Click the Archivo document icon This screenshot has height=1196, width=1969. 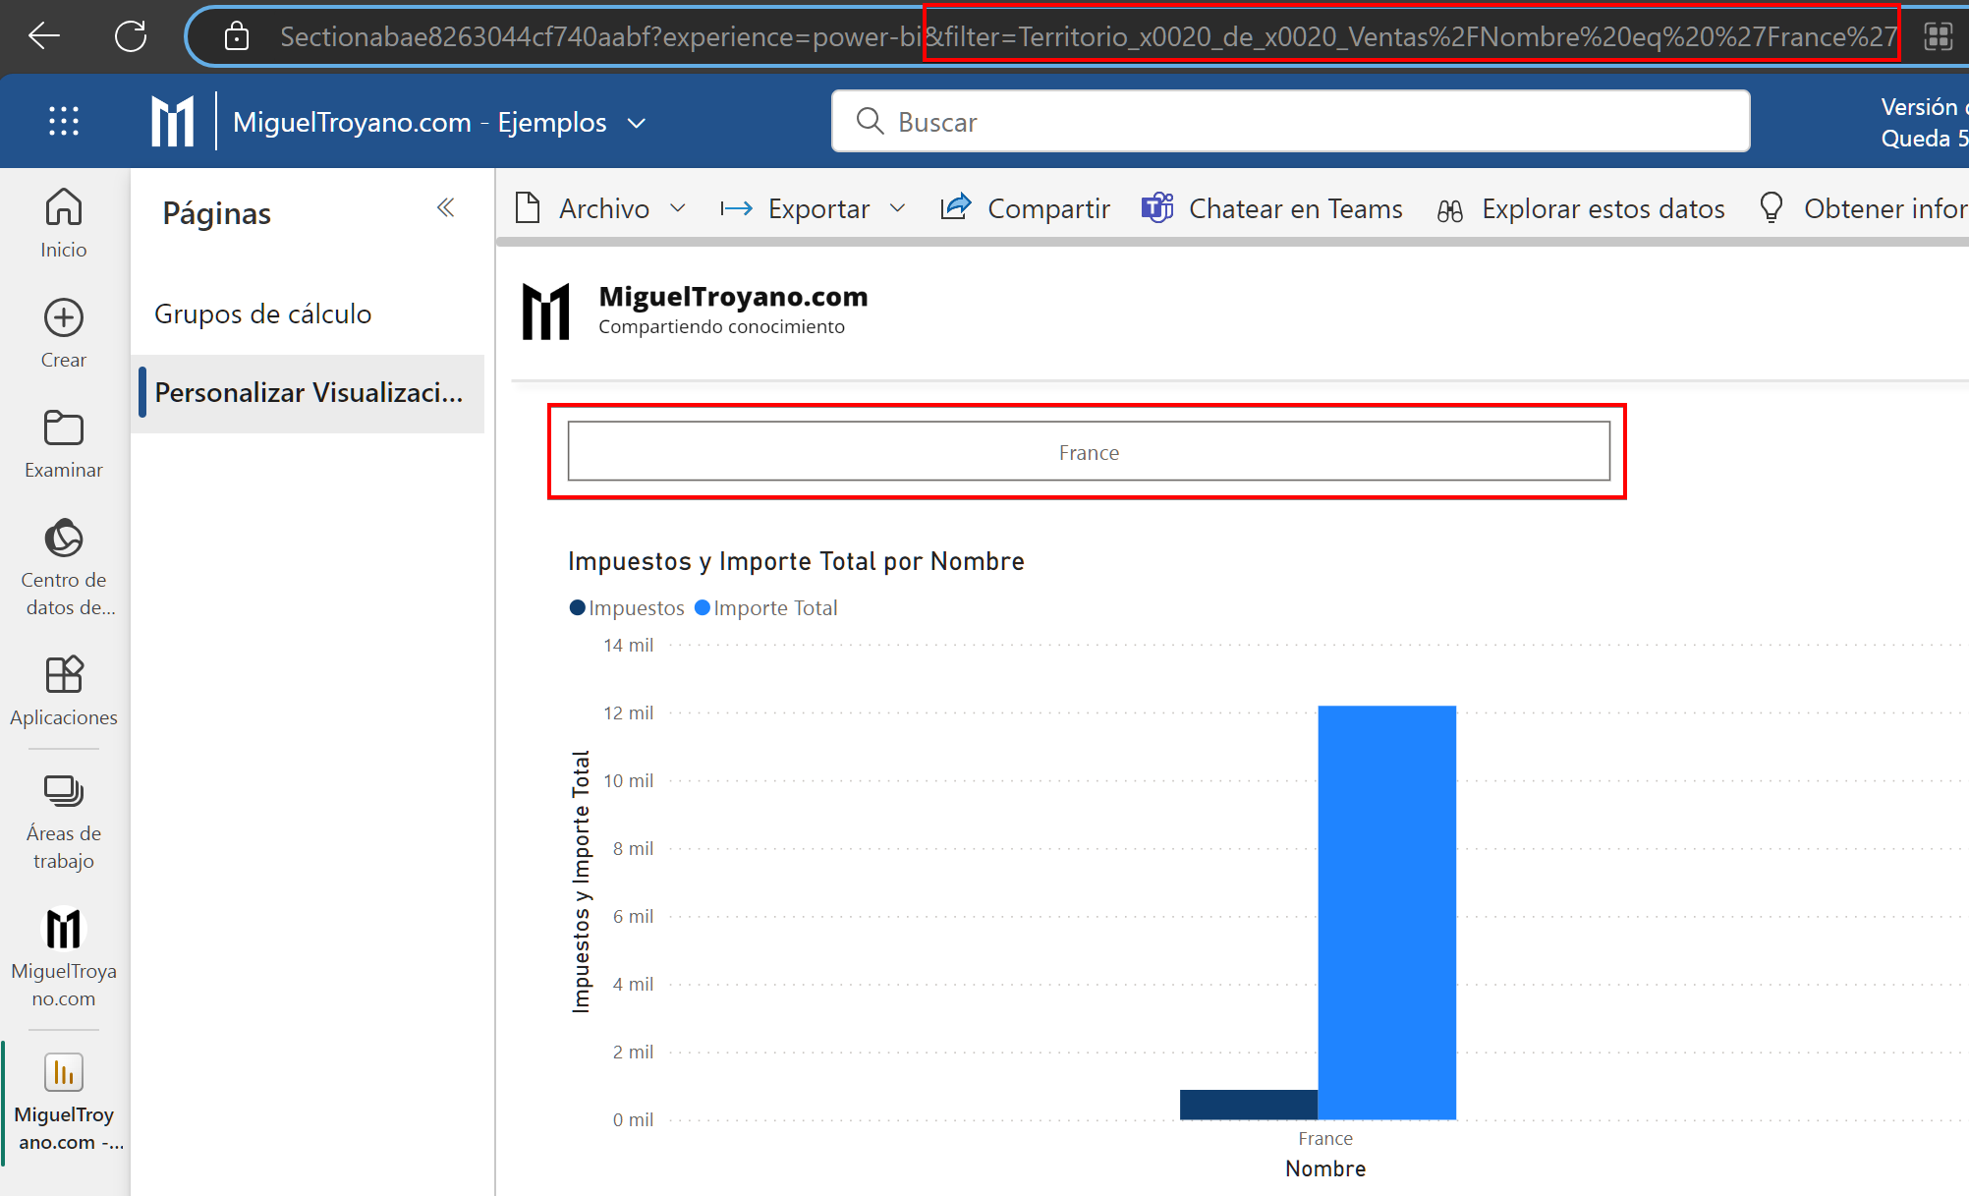[528, 208]
